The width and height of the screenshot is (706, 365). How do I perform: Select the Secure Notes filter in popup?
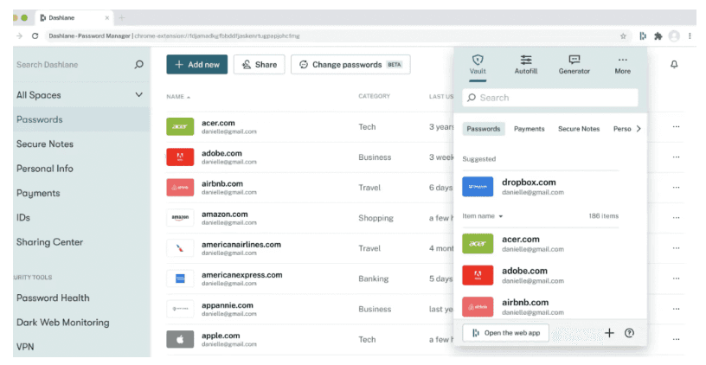tap(579, 129)
